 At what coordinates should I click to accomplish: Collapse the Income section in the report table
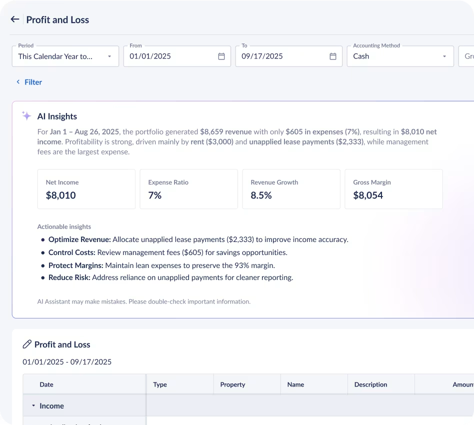pyautogui.click(x=33, y=405)
